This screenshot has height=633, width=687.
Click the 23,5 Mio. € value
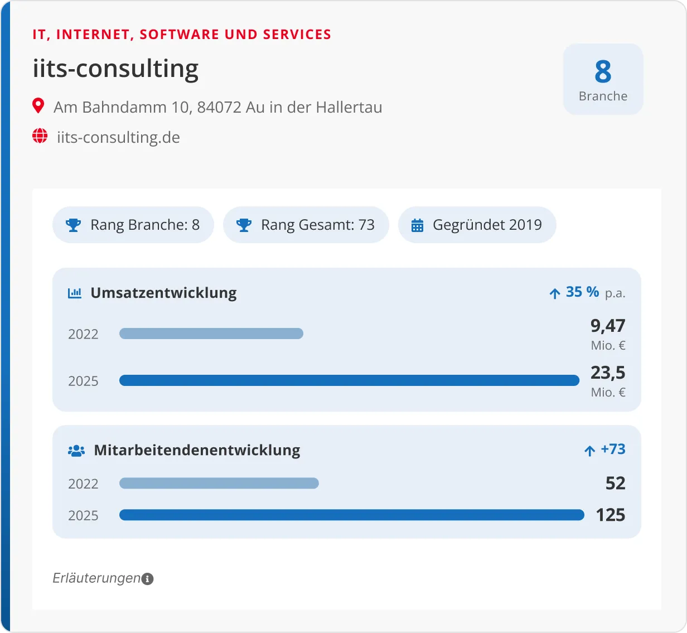pos(608,381)
